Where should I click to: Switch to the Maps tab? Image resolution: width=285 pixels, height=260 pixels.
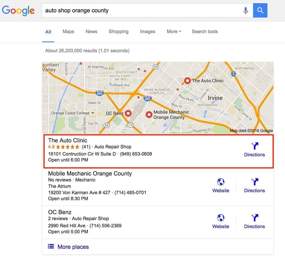[68, 32]
